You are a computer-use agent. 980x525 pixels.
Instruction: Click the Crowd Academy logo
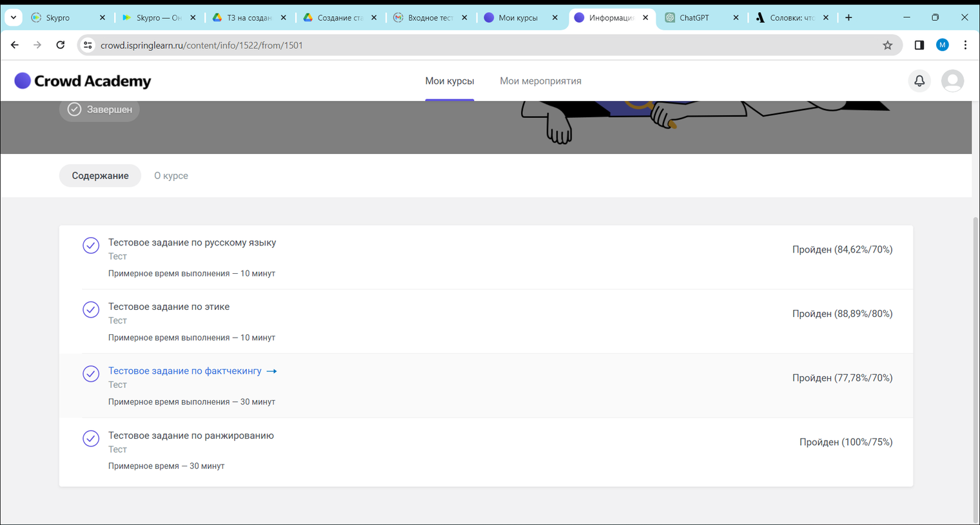pyautogui.click(x=83, y=81)
